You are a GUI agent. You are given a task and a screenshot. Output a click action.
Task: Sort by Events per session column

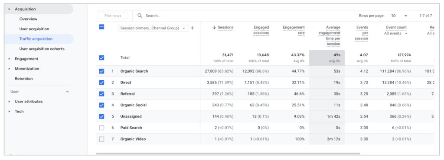click(x=361, y=33)
